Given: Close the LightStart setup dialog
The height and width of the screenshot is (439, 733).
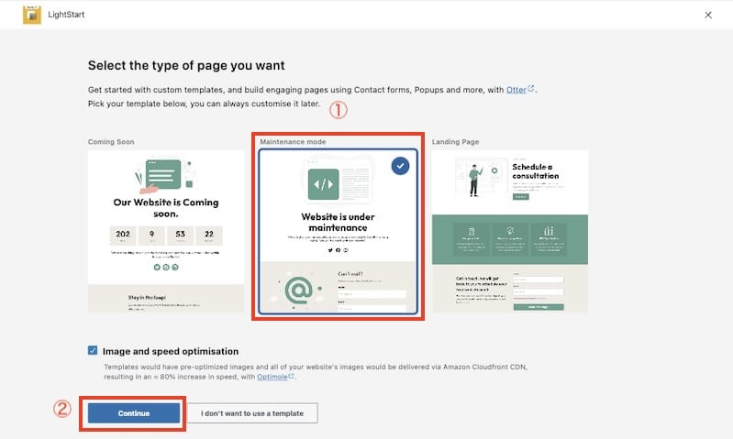Looking at the screenshot, I should click(x=707, y=15).
